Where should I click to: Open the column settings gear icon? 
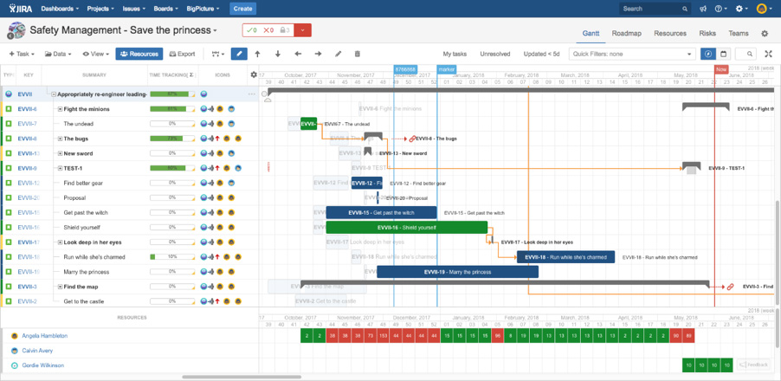(x=254, y=74)
